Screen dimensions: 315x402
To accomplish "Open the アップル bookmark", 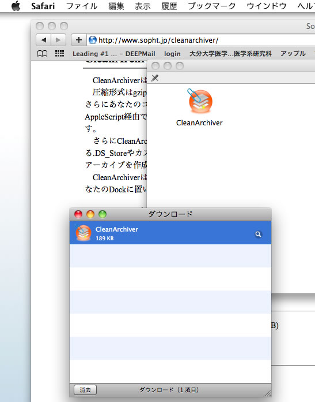I will pyautogui.click(x=293, y=54).
